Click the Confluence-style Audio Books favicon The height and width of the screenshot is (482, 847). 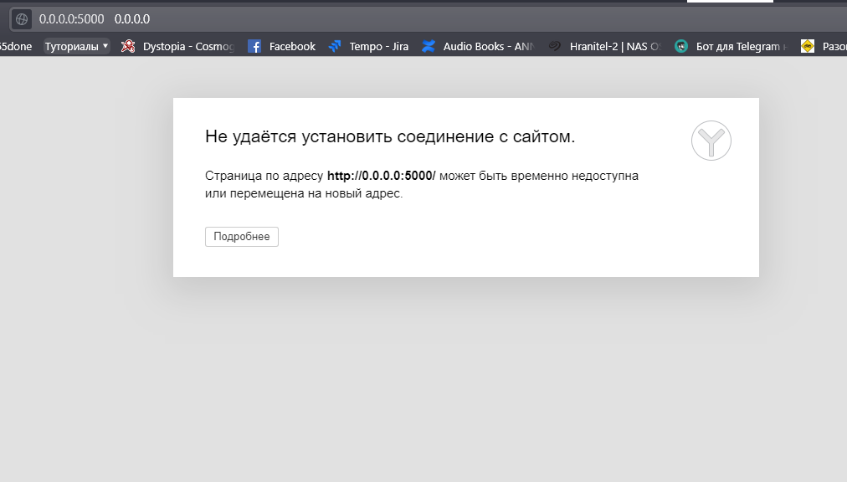click(x=429, y=47)
